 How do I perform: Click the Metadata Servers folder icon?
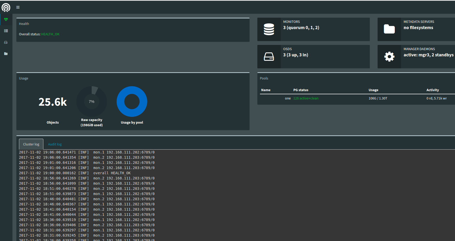389,29
